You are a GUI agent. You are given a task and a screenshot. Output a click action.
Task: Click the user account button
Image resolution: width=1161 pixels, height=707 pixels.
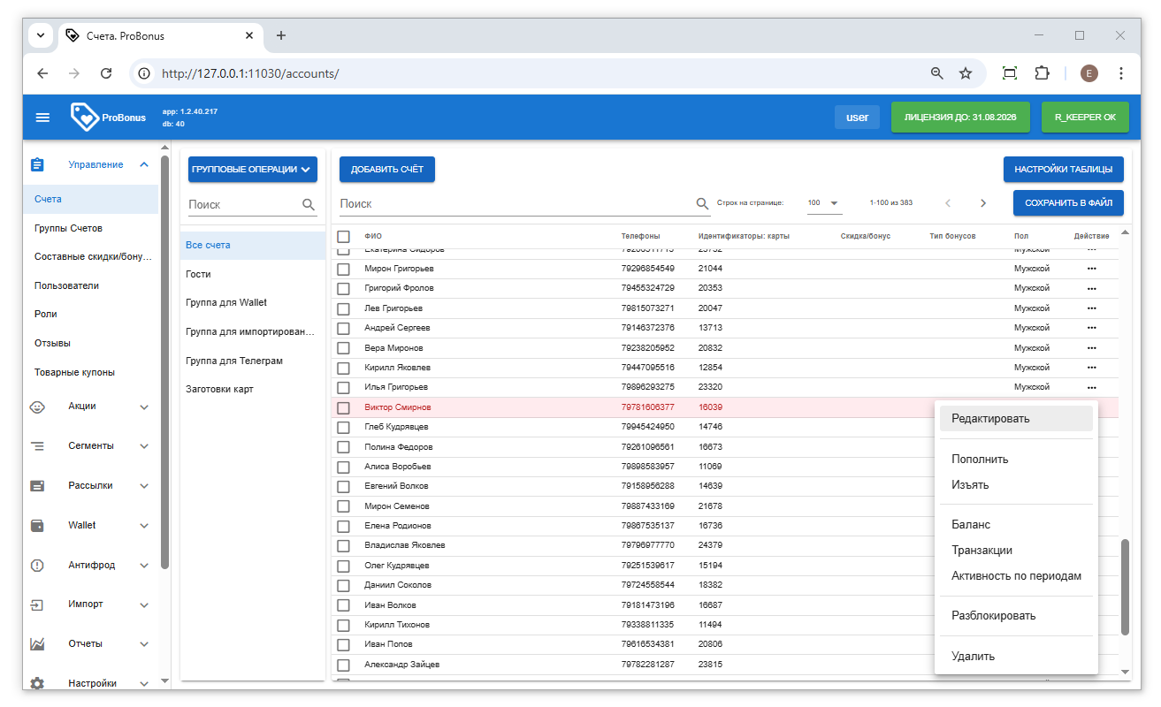tap(858, 118)
